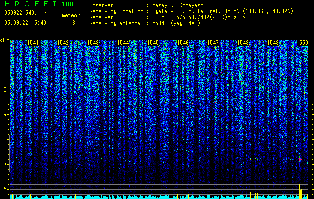
Task: Click the Receiving antenna label
Action: 115,23
